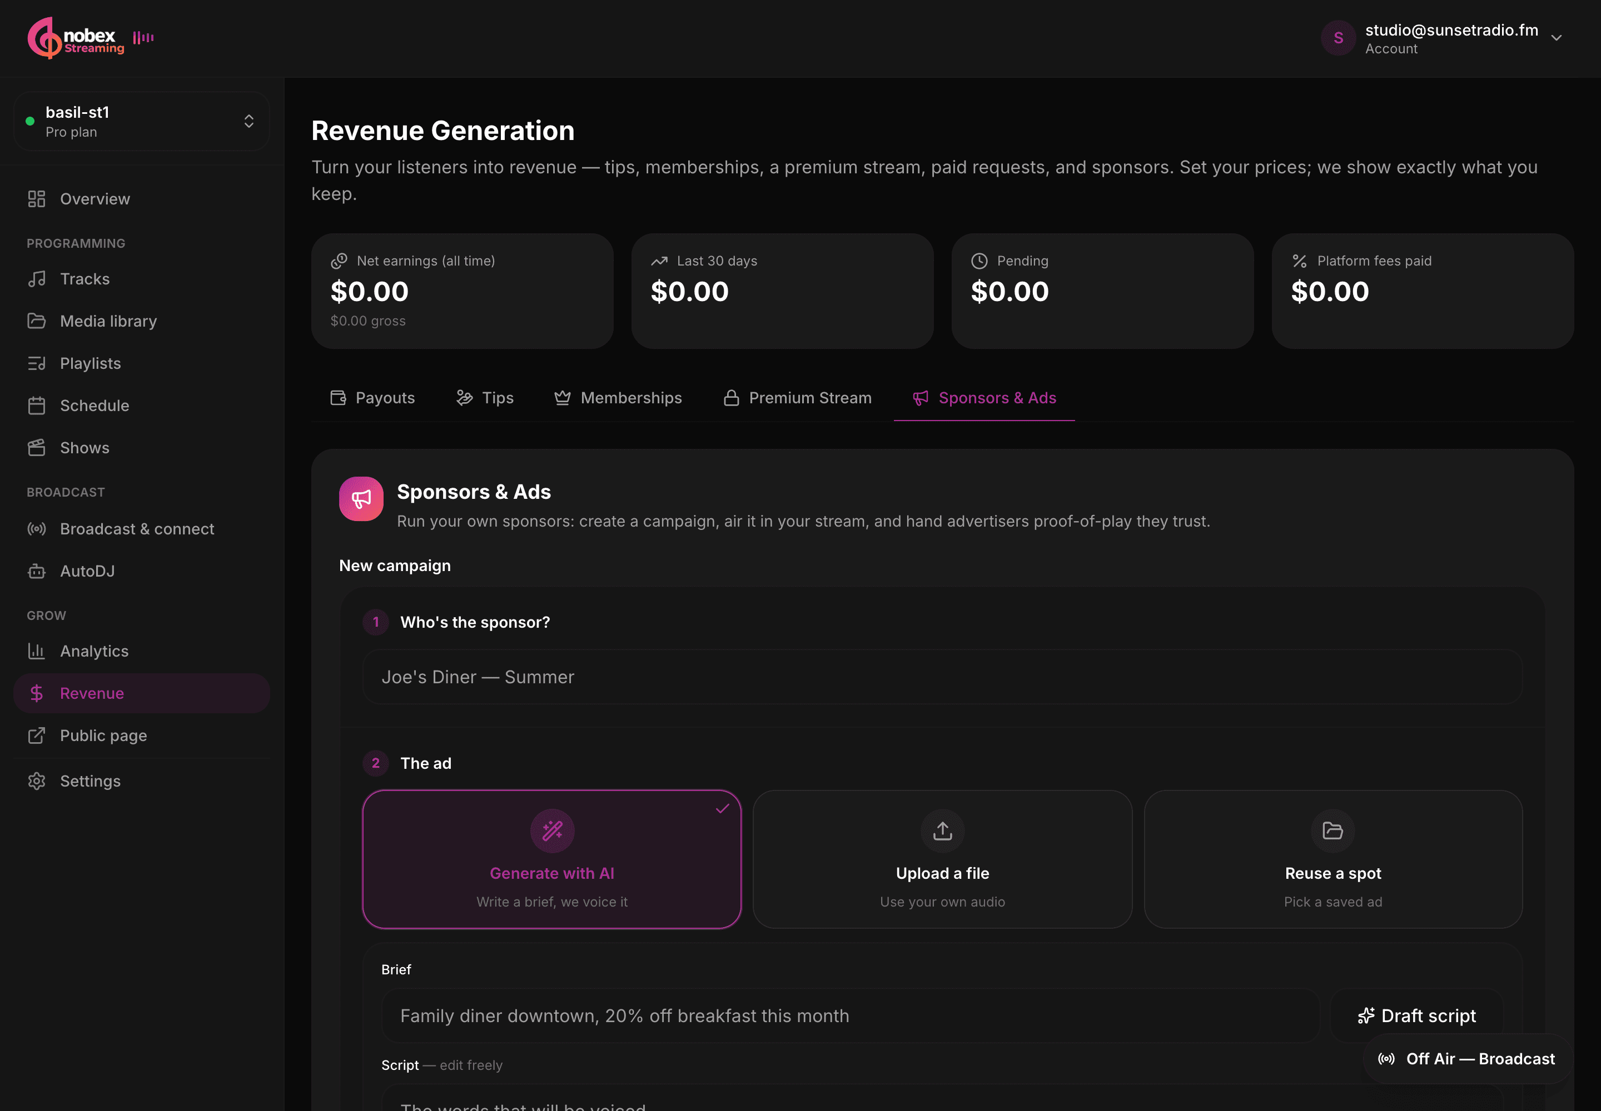Click the $0.00 gross text
Screen dimensions: 1601x1111
coord(368,321)
